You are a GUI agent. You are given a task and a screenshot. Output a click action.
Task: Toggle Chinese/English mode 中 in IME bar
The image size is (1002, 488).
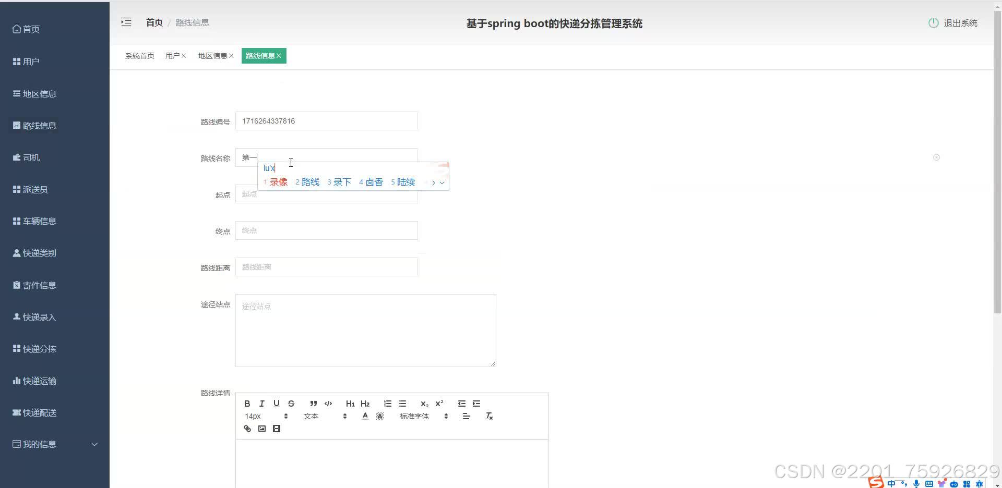tap(891, 484)
